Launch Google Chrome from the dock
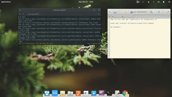 click(125, 93)
